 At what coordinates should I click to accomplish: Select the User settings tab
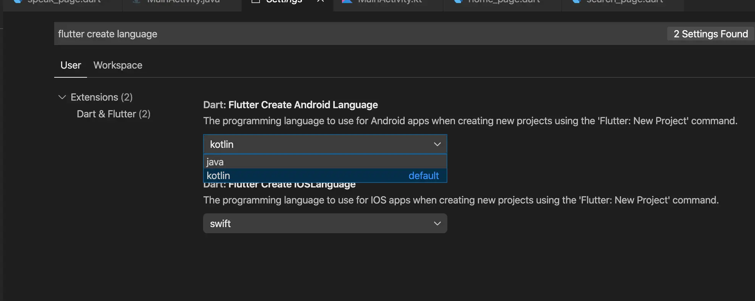point(71,66)
